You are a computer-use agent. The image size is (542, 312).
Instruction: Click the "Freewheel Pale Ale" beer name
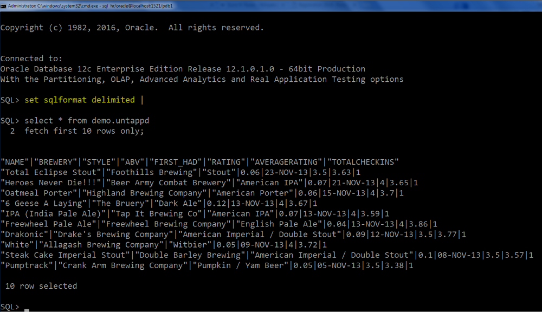coord(48,224)
